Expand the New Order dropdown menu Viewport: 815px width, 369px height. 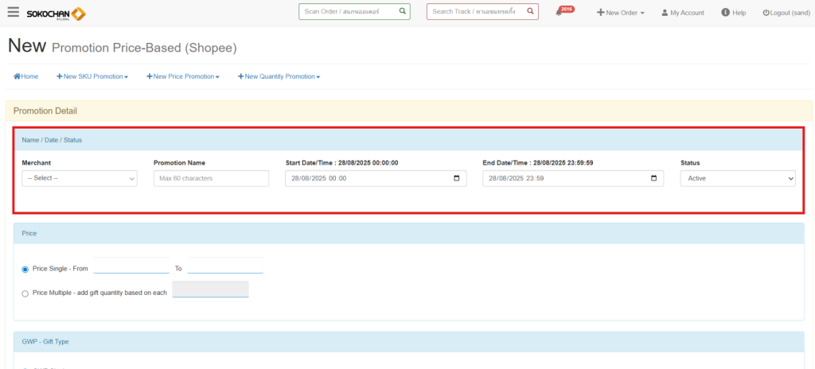click(620, 13)
